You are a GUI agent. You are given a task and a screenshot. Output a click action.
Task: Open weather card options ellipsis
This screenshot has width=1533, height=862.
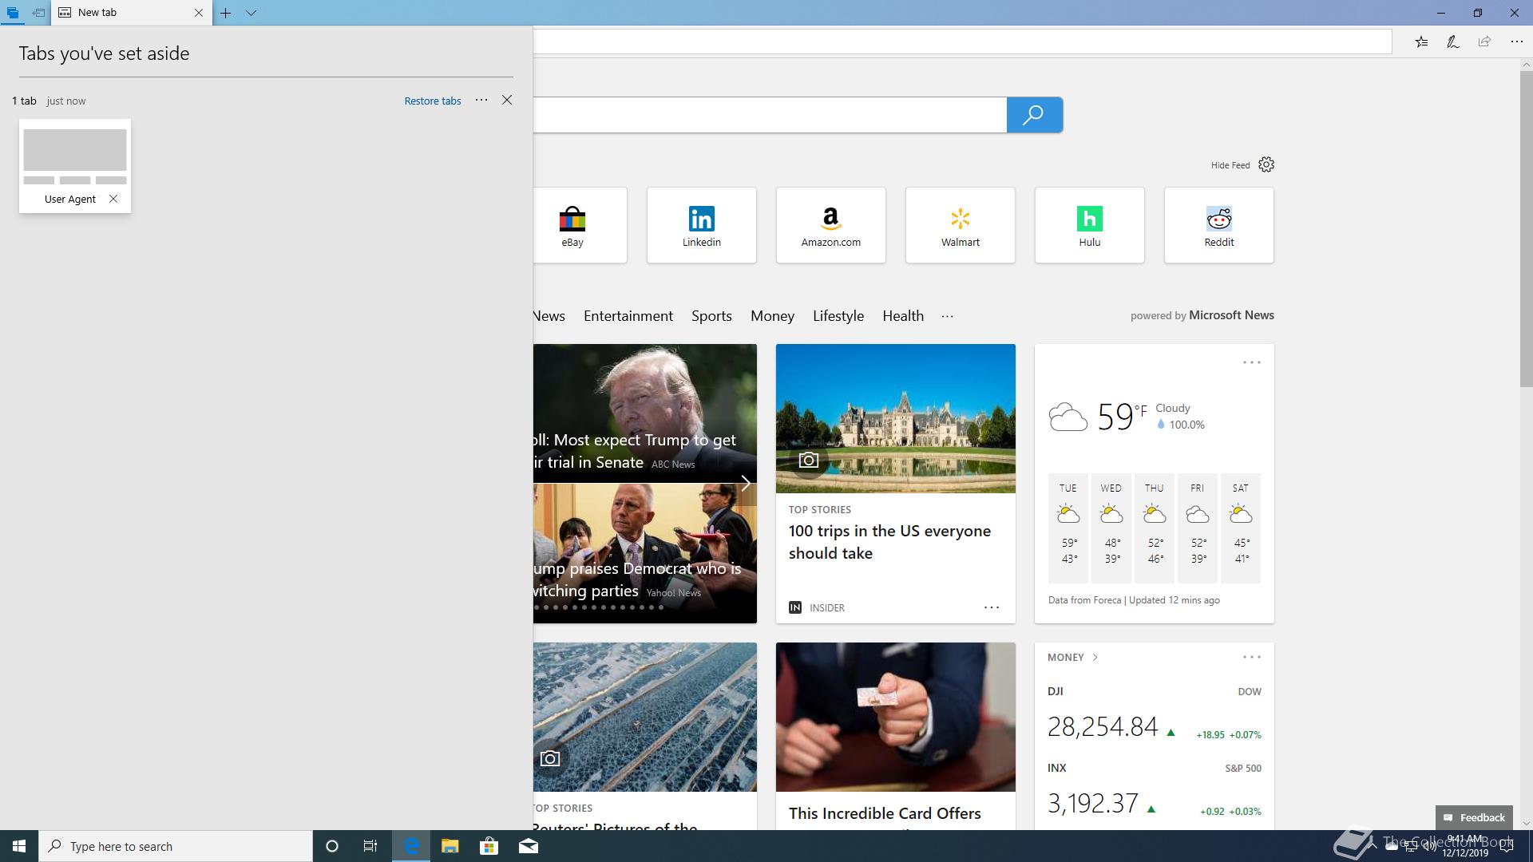1252,362
